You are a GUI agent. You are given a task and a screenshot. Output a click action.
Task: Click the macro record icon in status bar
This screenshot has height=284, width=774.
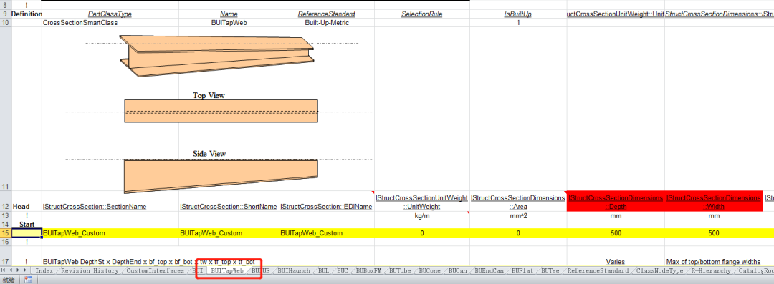[x=28, y=280]
